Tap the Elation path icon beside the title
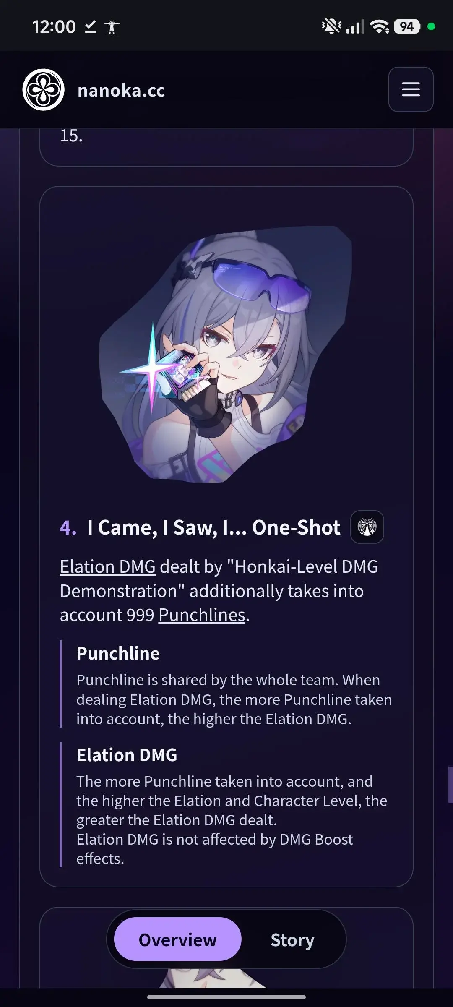This screenshot has width=453, height=1007. click(367, 527)
